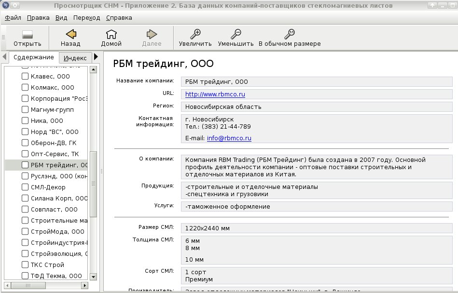Click the Тел.: (383) 21-44-789 text
The image size is (458, 293).
[218, 127]
